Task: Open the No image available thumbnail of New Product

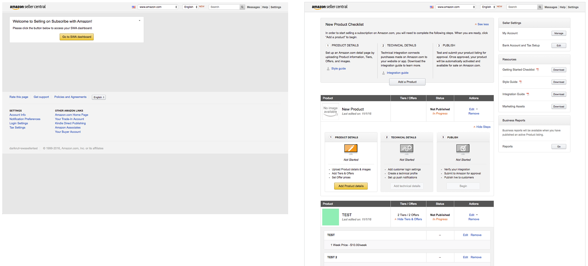Action: [x=330, y=111]
